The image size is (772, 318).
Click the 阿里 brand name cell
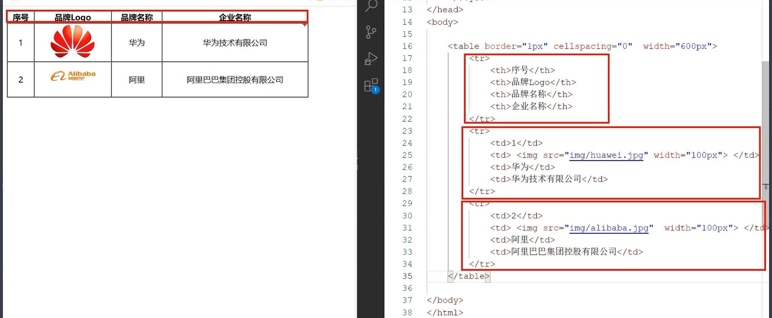[137, 80]
